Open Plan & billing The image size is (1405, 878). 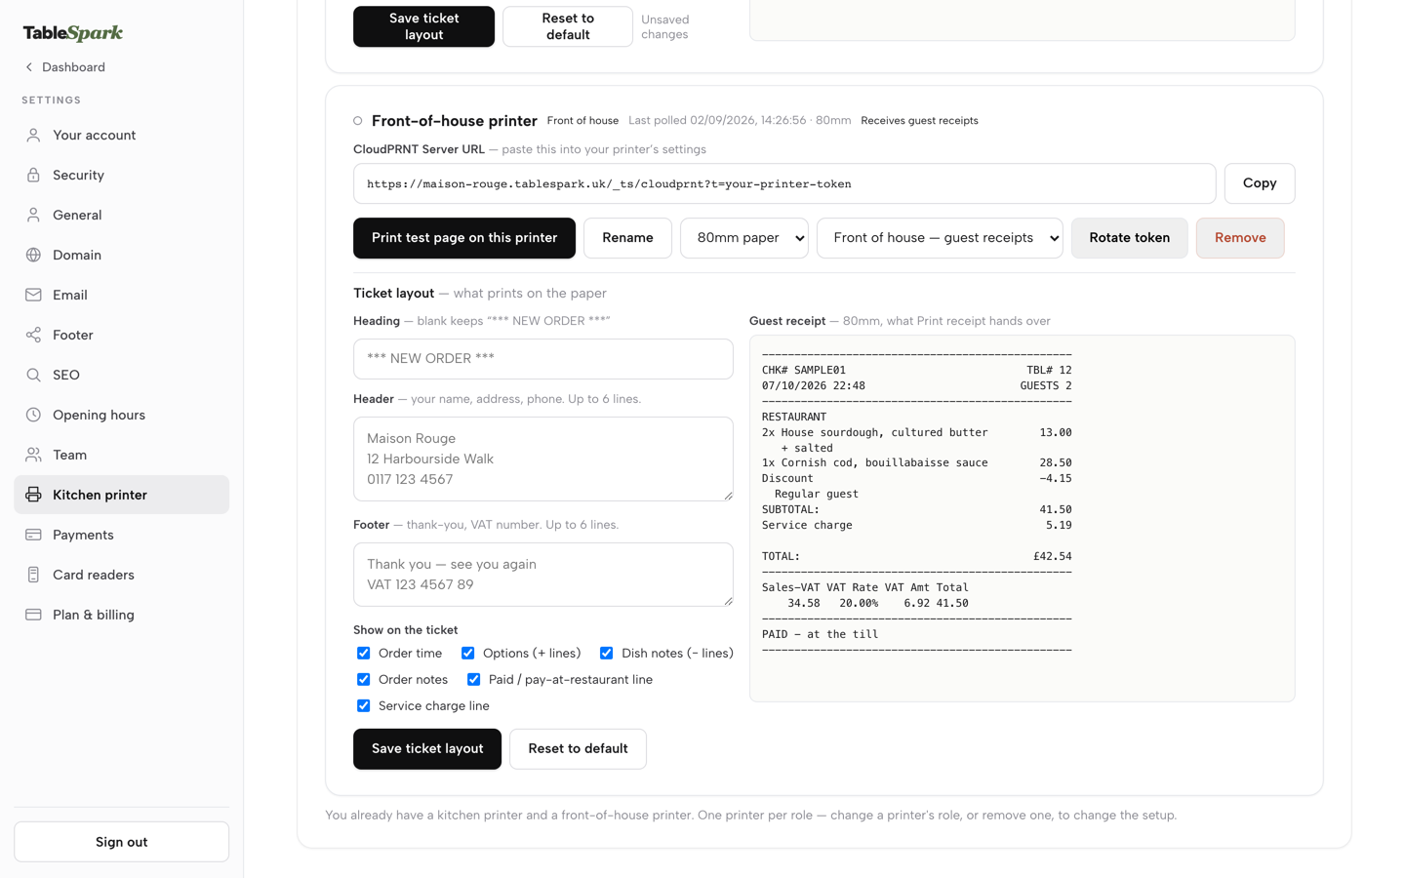pos(121,616)
